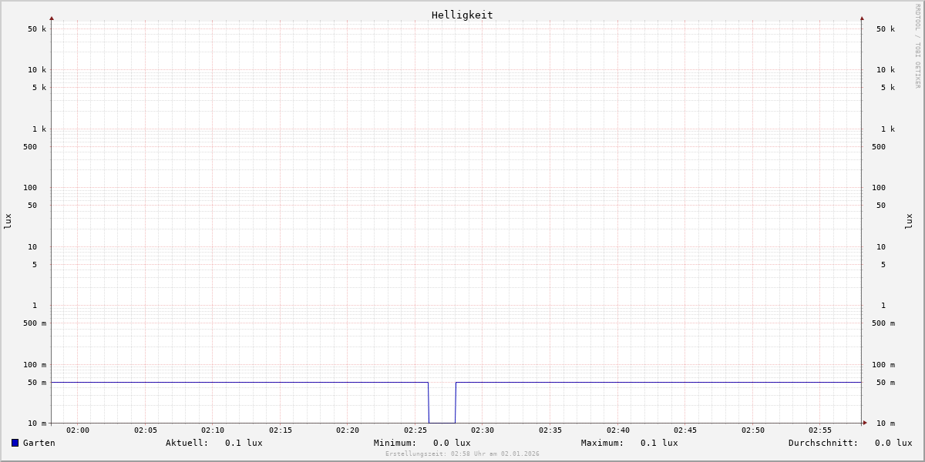Image resolution: width=925 pixels, height=462 pixels.
Task: Click the Erstellungszeit timestamp text
Action: pyautogui.click(x=462, y=454)
